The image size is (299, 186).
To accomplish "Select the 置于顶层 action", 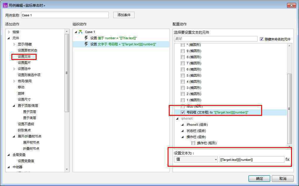I will coord(30,112).
